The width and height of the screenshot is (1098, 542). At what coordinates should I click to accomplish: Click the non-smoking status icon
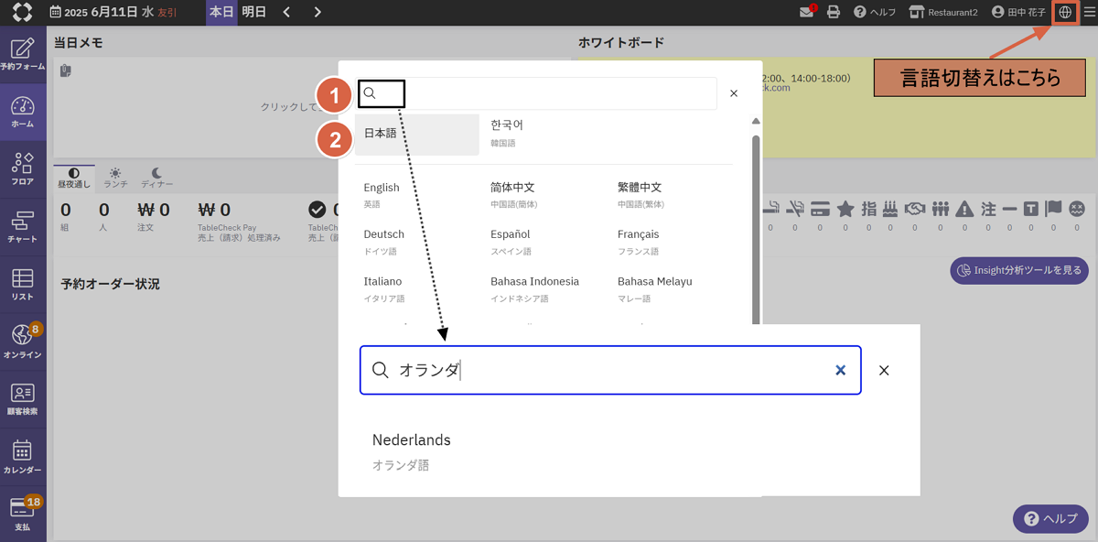(x=795, y=208)
